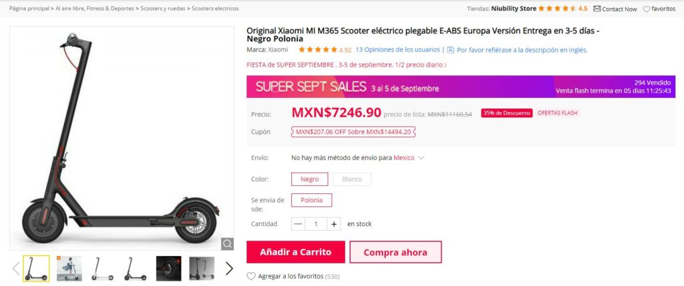Click the translate icon before English description note
The image size is (684, 286).
click(x=451, y=50)
